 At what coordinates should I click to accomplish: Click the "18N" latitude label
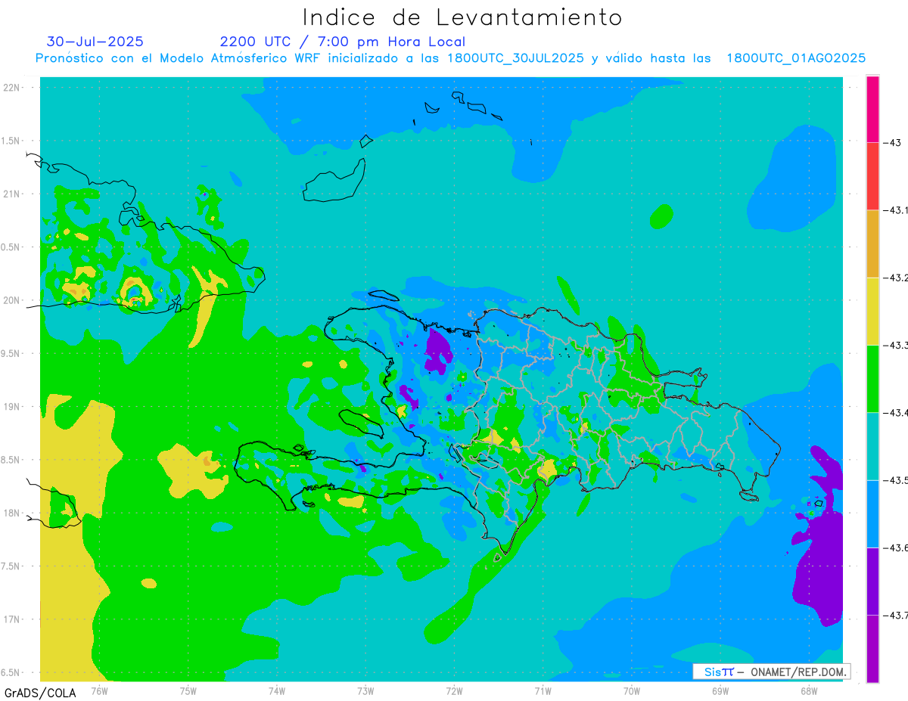pos(13,513)
